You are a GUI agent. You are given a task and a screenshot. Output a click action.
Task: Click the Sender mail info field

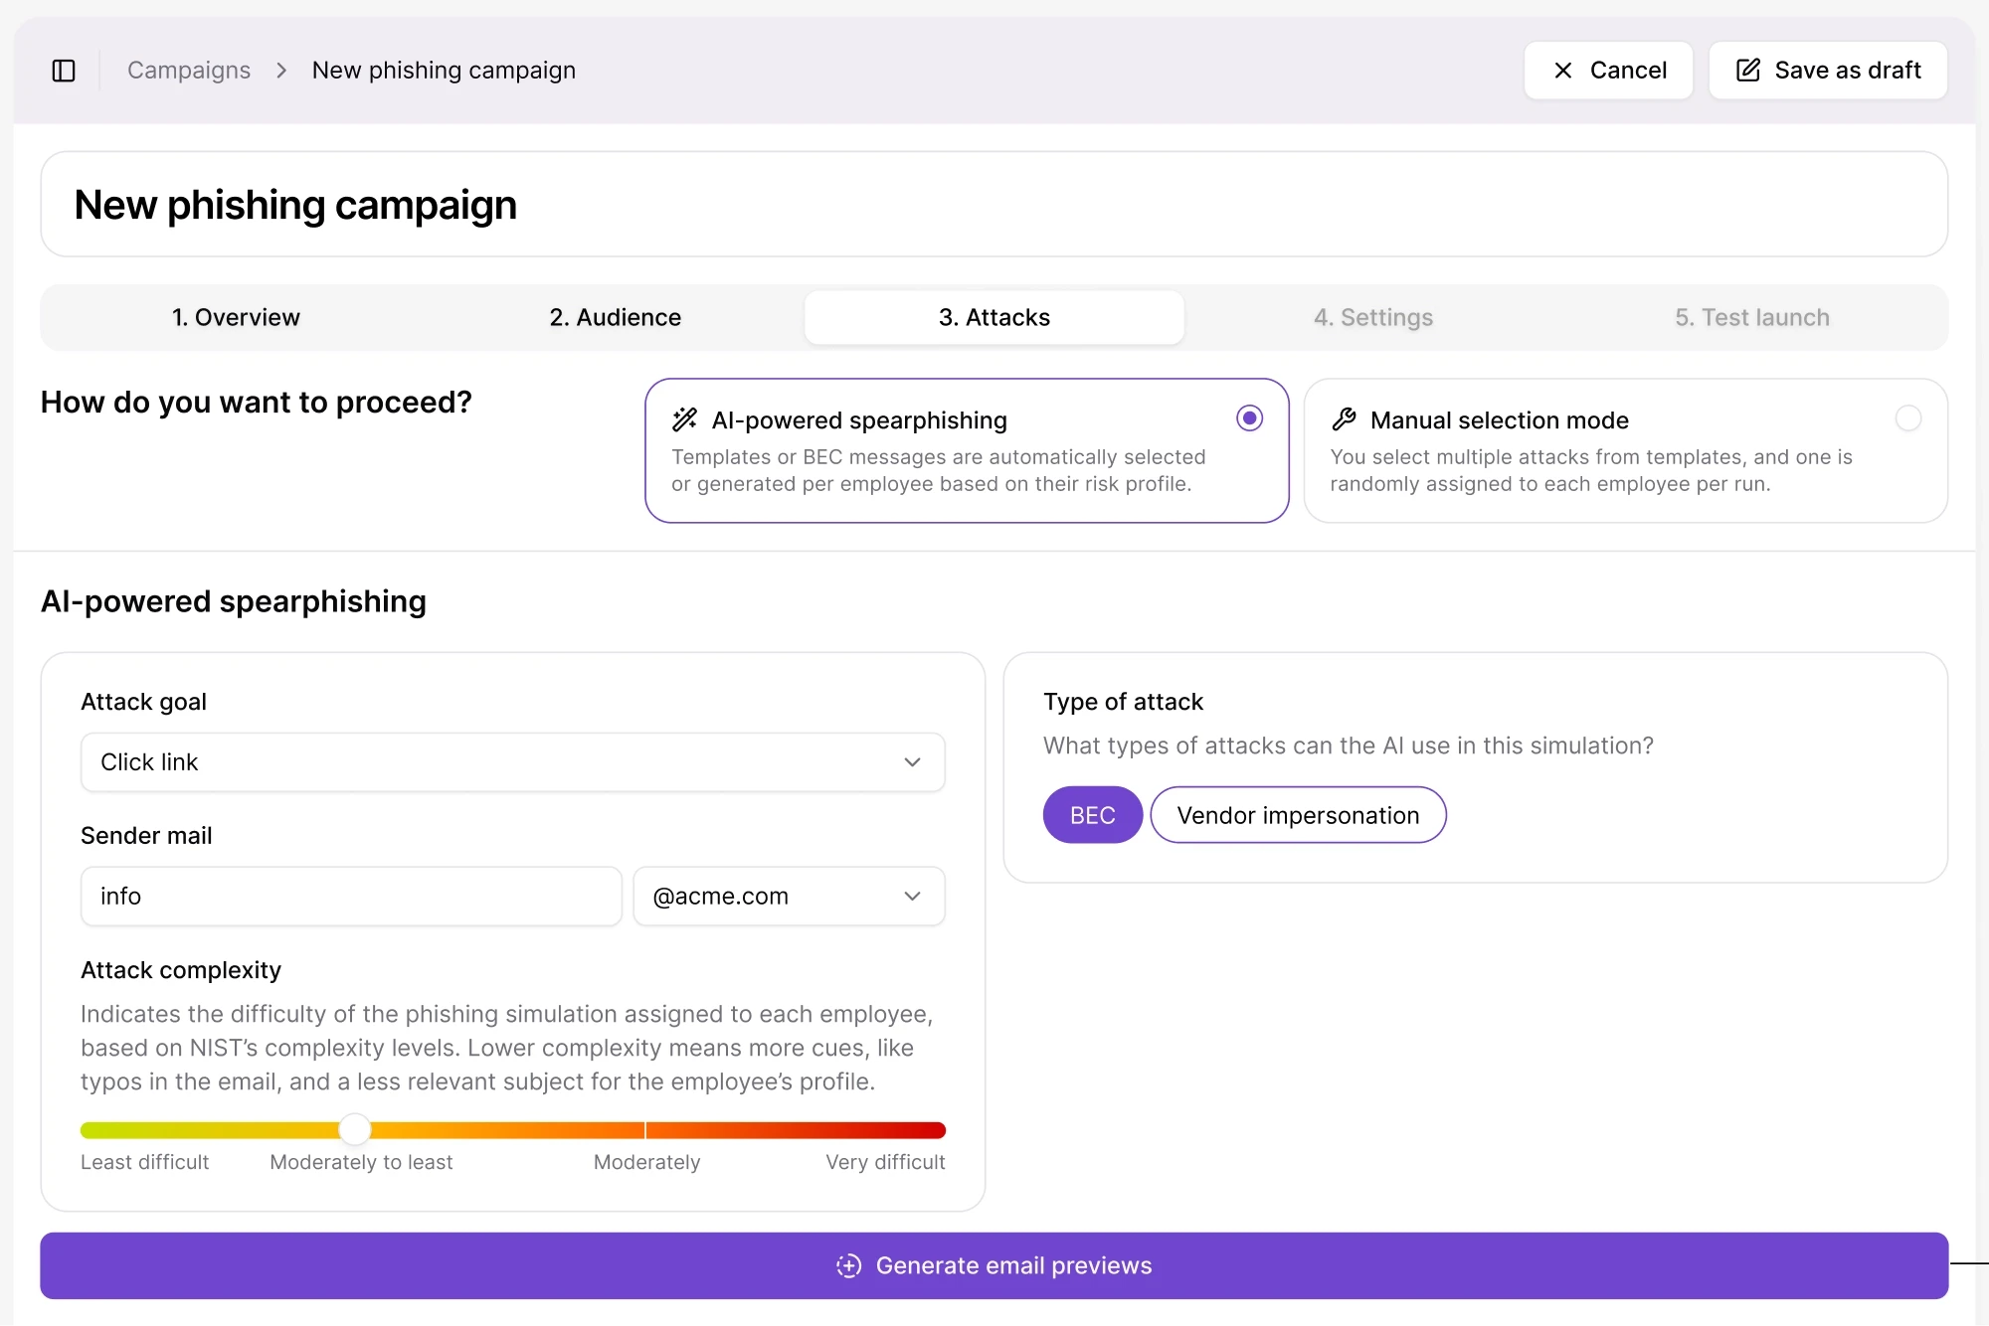pyautogui.click(x=350, y=897)
